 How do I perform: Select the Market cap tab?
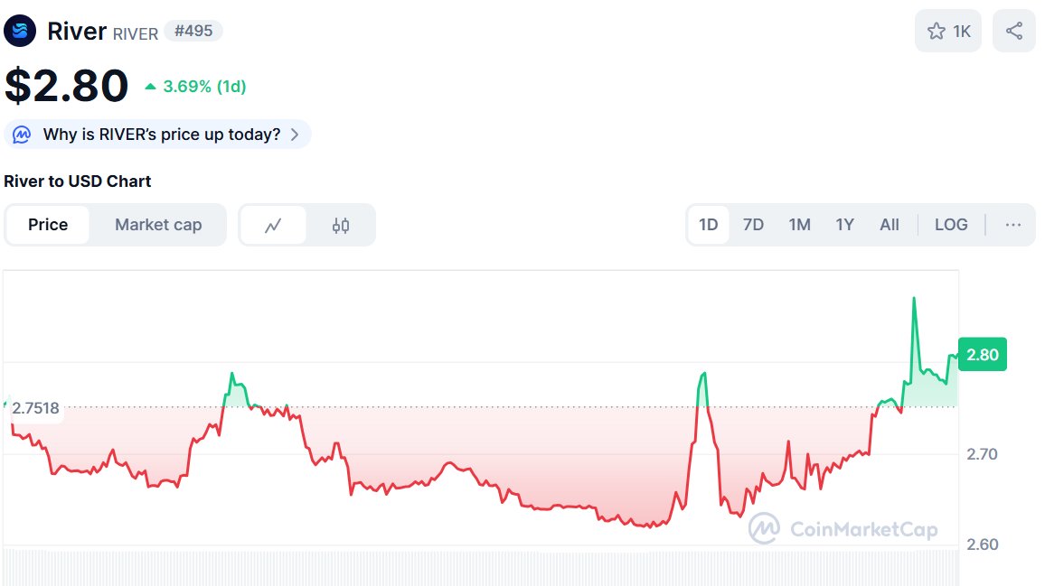tap(158, 225)
